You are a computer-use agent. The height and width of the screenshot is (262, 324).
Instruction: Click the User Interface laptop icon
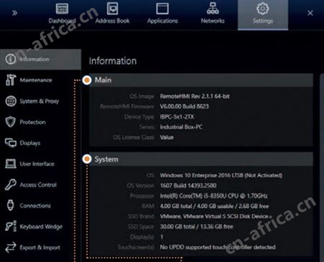click(x=11, y=164)
